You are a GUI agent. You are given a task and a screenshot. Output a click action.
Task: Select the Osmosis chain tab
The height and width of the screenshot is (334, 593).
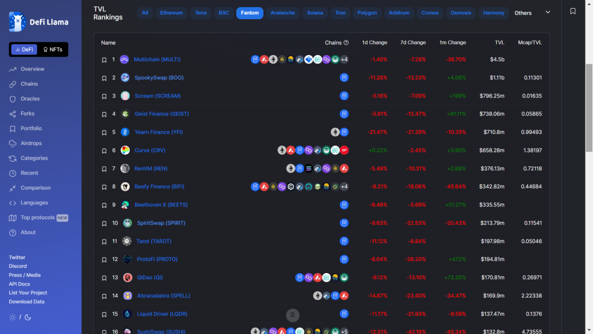click(x=460, y=13)
